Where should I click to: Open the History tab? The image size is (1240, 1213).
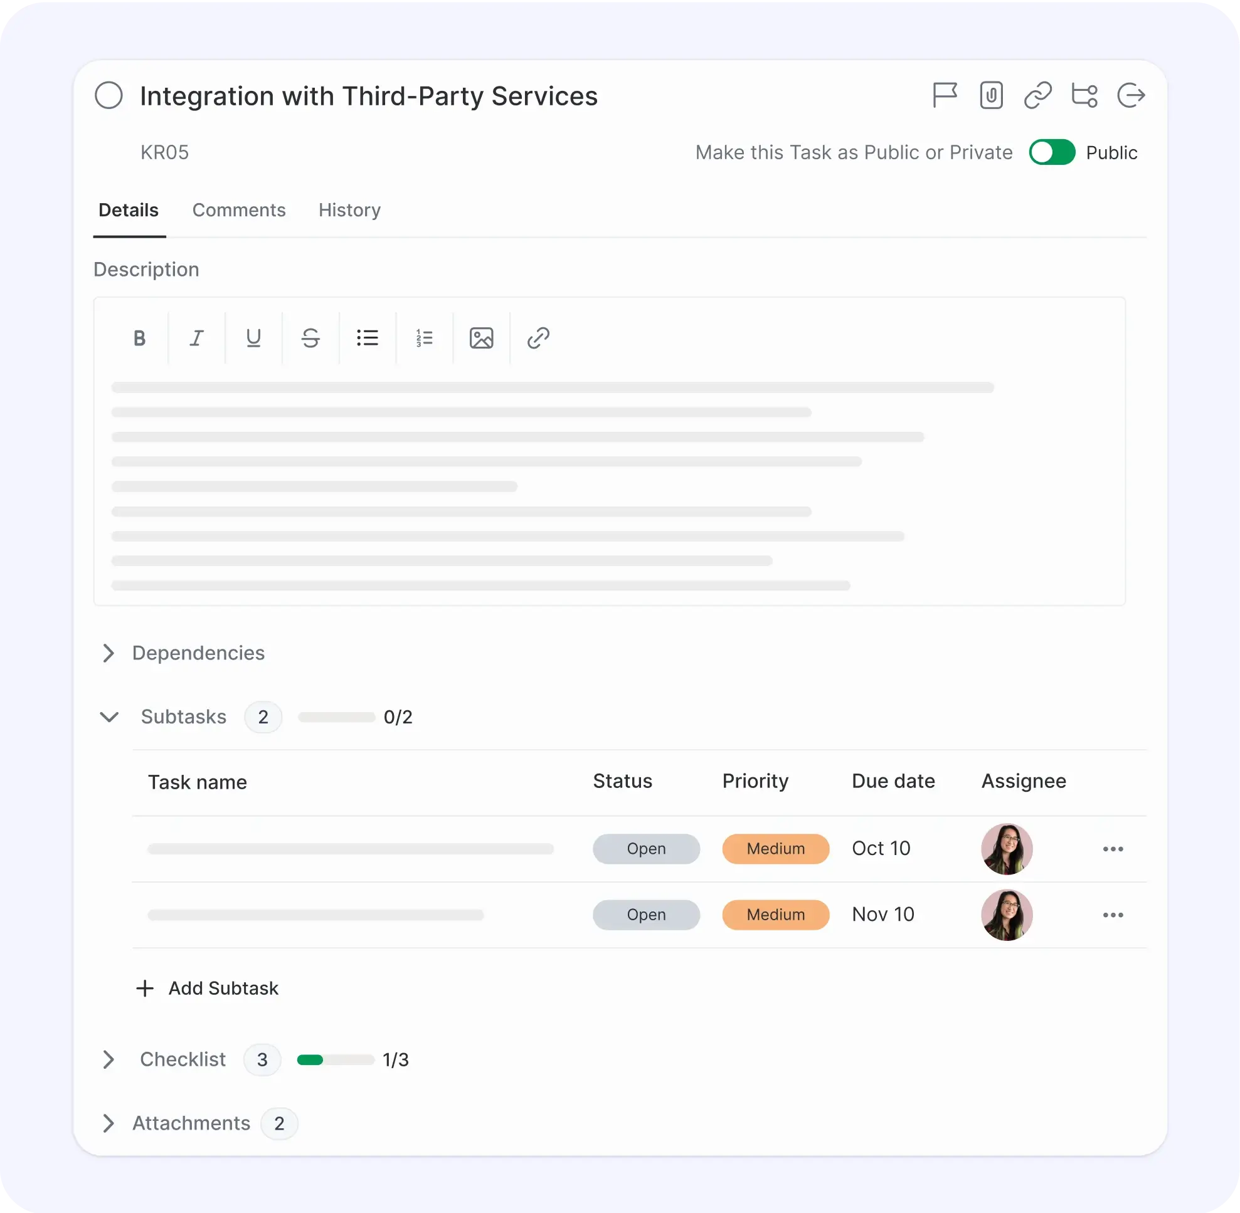click(349, 210)
